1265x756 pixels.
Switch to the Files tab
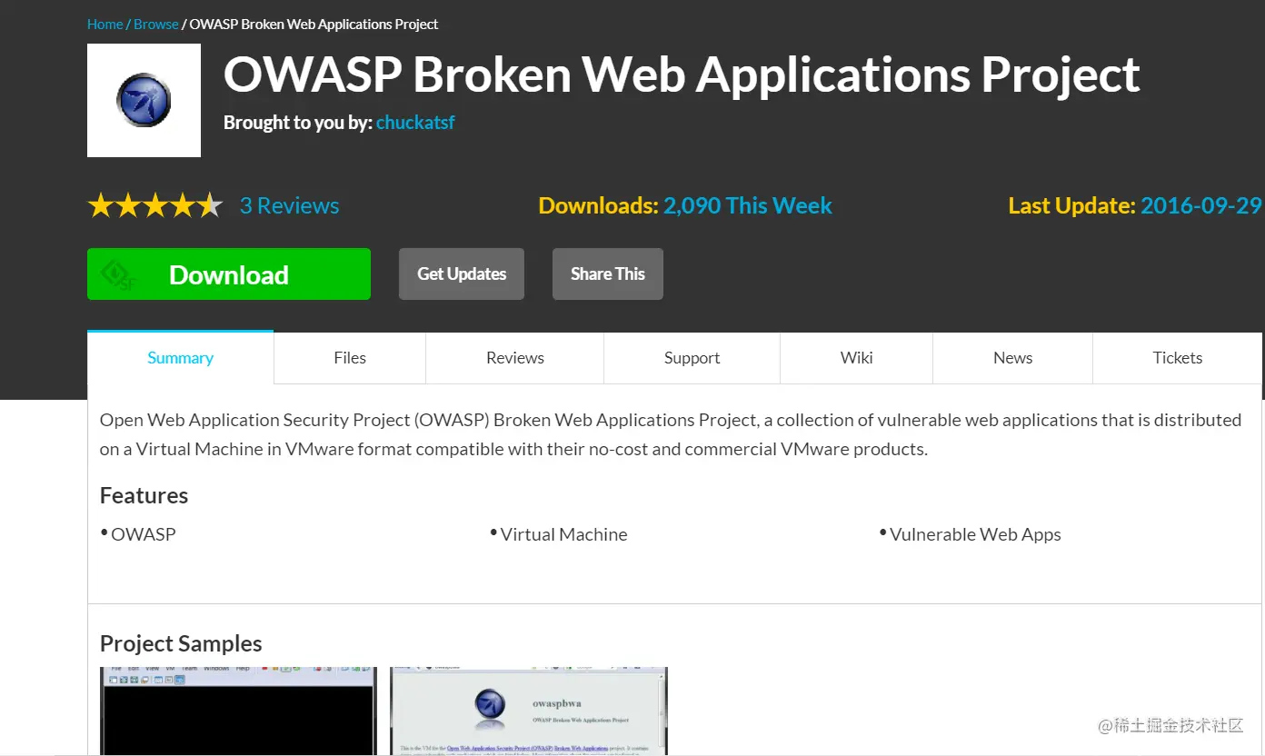350,358
